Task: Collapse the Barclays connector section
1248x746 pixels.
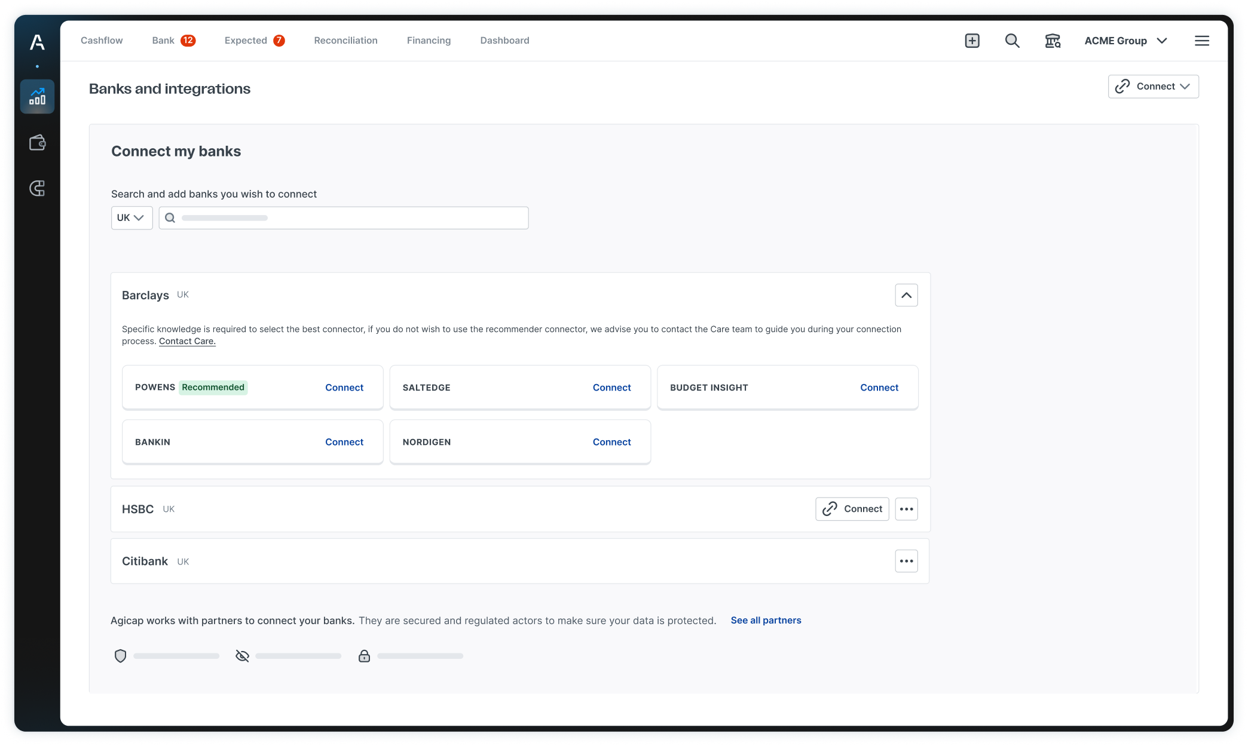Action: point(906,294)
